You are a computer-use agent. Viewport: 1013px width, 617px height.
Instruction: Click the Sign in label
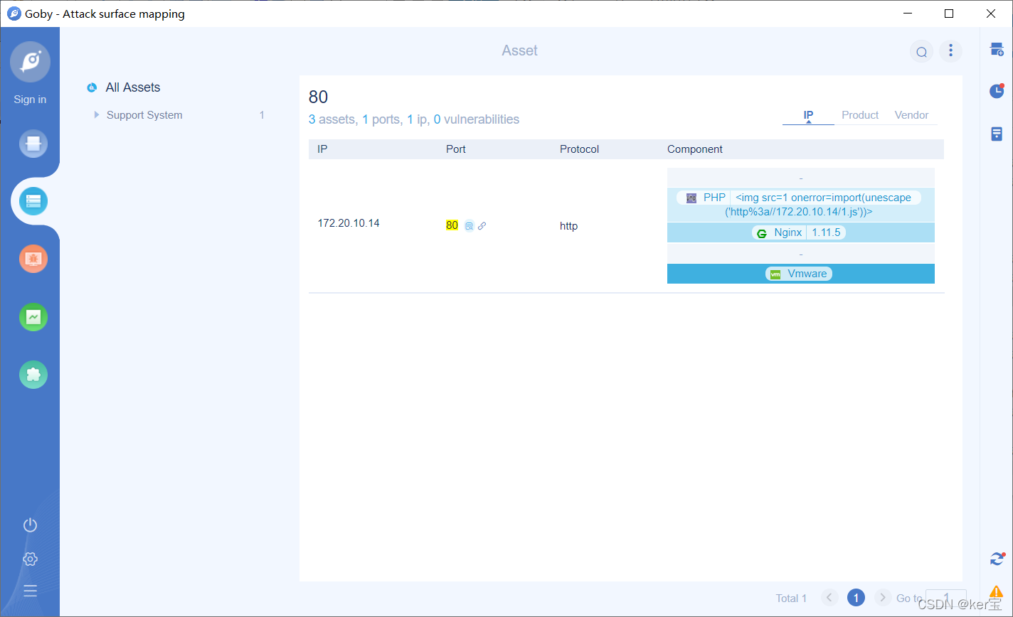pos(30,100)
